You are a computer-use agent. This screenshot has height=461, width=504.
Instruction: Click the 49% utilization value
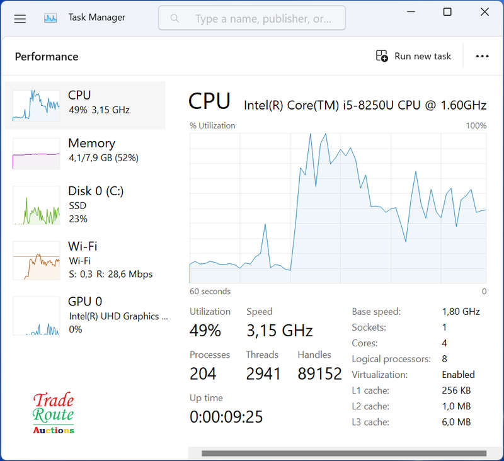click(x=205, y=331)
